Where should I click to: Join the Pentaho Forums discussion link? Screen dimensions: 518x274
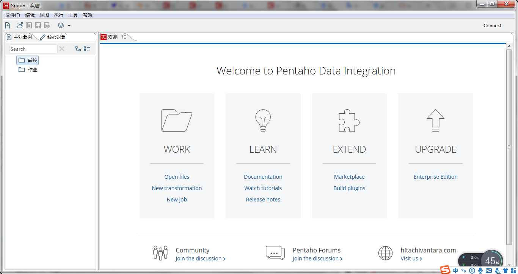[x=317, y=259]
